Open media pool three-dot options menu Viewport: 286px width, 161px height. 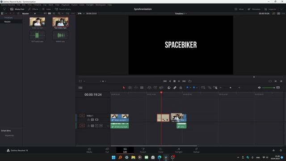pos(73,13)
